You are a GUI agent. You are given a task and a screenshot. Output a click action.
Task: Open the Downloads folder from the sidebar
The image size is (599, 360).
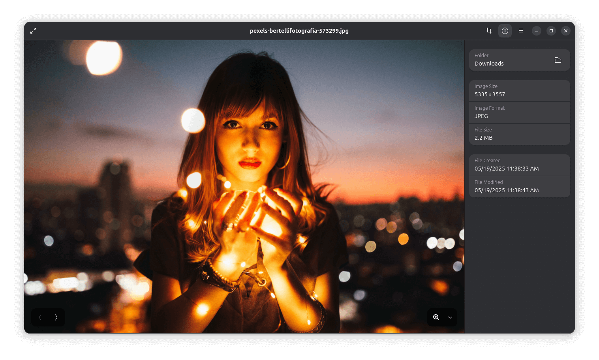click(x=558, y=60)
